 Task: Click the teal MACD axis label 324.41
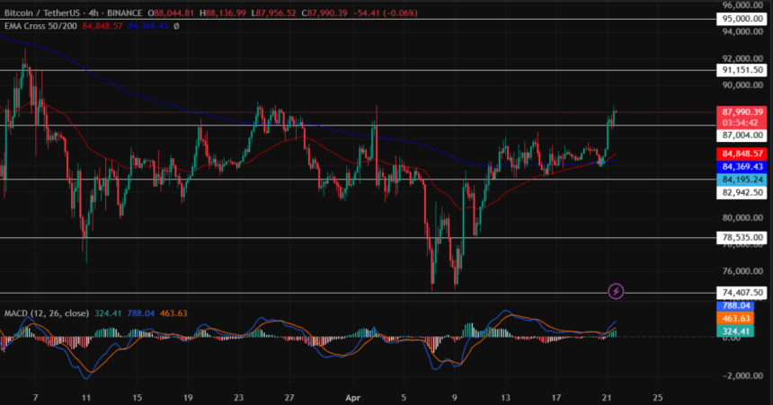[735, 331]
